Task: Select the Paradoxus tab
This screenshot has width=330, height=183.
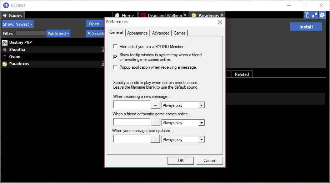Action: 207,15
